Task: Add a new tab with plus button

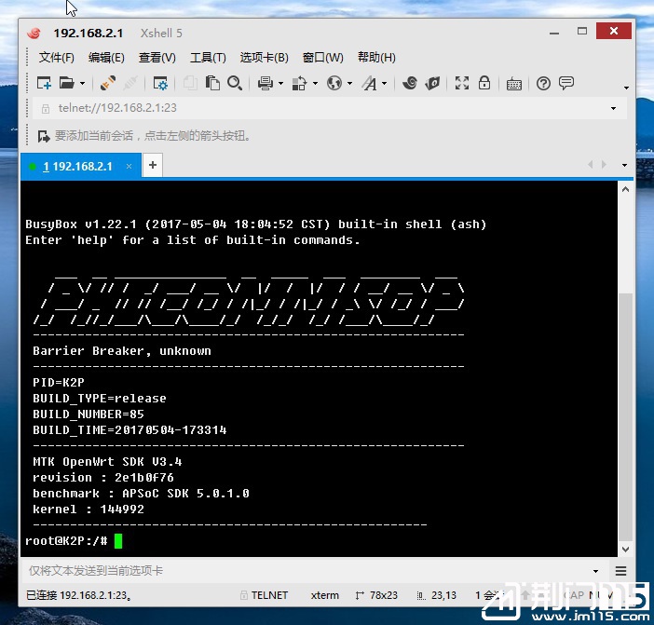Action: [x=153, y=165]
